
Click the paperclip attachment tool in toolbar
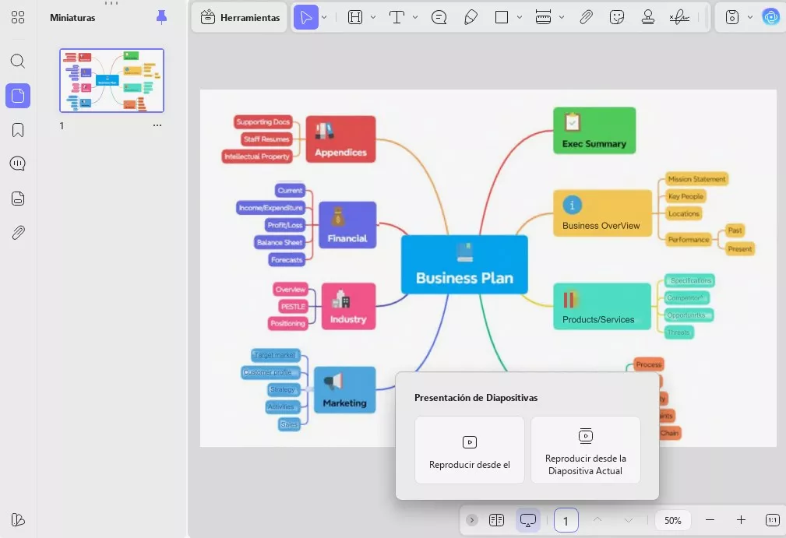coord(586,18)
